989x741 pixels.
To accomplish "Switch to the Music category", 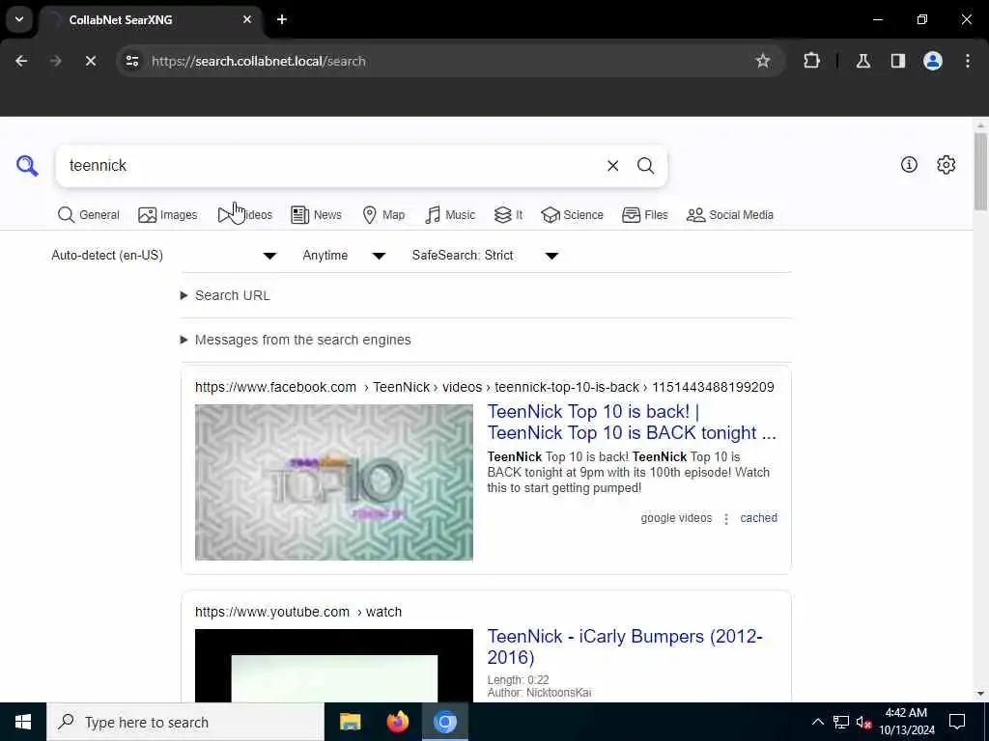I will pyautogui.click(x=450, y=215).
